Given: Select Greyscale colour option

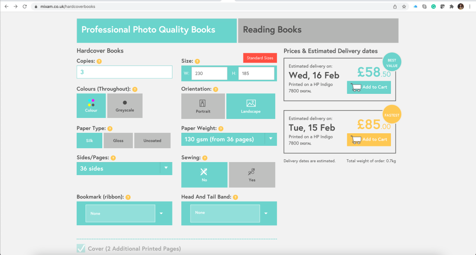Looking at the screenshot, I should [x=125, y=105].
